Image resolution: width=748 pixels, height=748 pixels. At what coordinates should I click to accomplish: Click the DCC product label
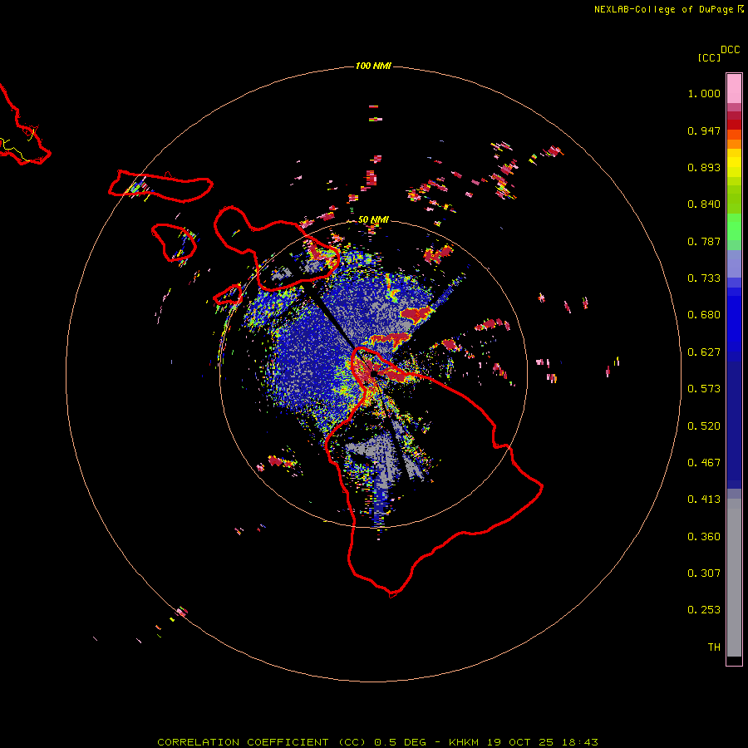(x=731, y=50)
